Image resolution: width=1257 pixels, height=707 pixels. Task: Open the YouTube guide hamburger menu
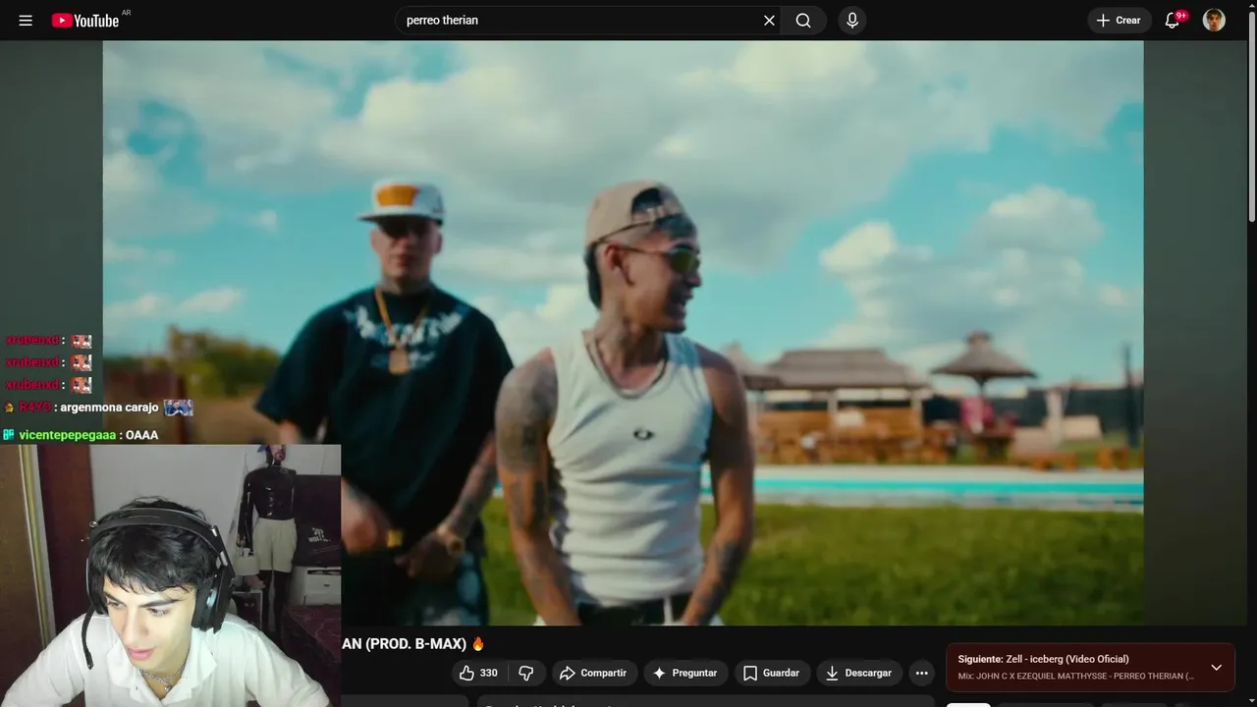[x=26, y=21]
